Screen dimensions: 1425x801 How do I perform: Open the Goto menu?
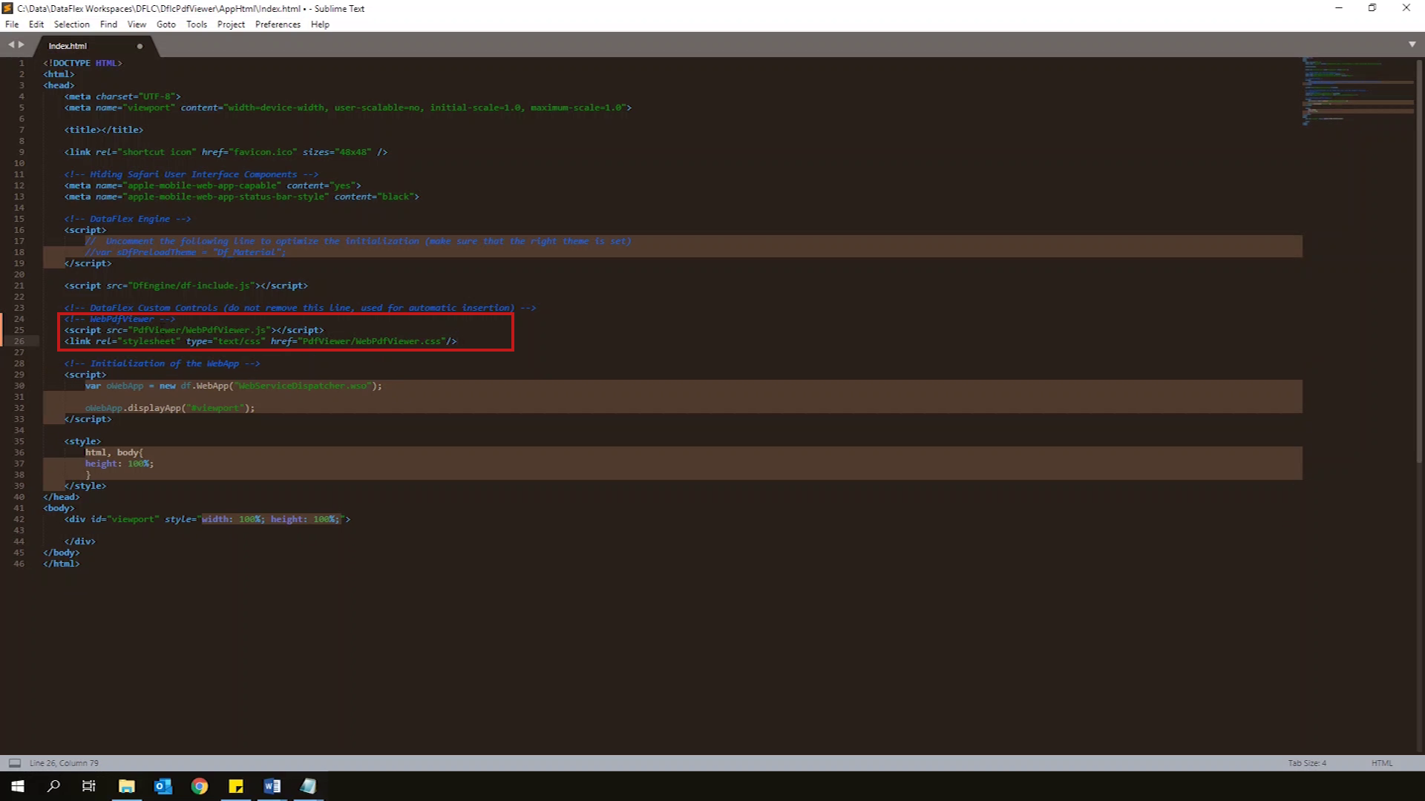(x=166, y=24)
